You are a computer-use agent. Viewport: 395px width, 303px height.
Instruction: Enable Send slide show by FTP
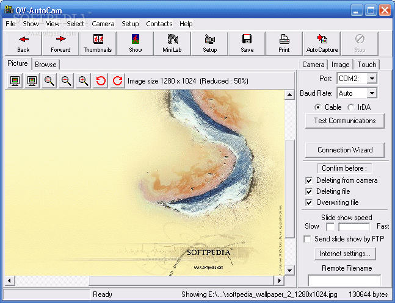tap(307, 239)
